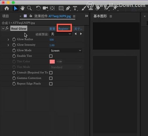Image resolution: width=148 pixels, height=136 pixels.
Task: Select the Pen tool
Action: (68, 8)
